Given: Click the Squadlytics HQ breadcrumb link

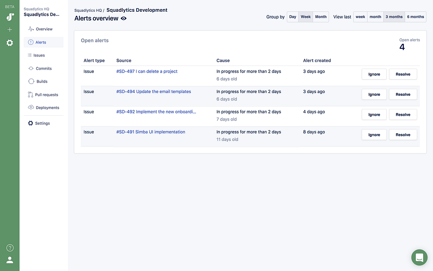Looking at the screenshot, I should 88,10.
